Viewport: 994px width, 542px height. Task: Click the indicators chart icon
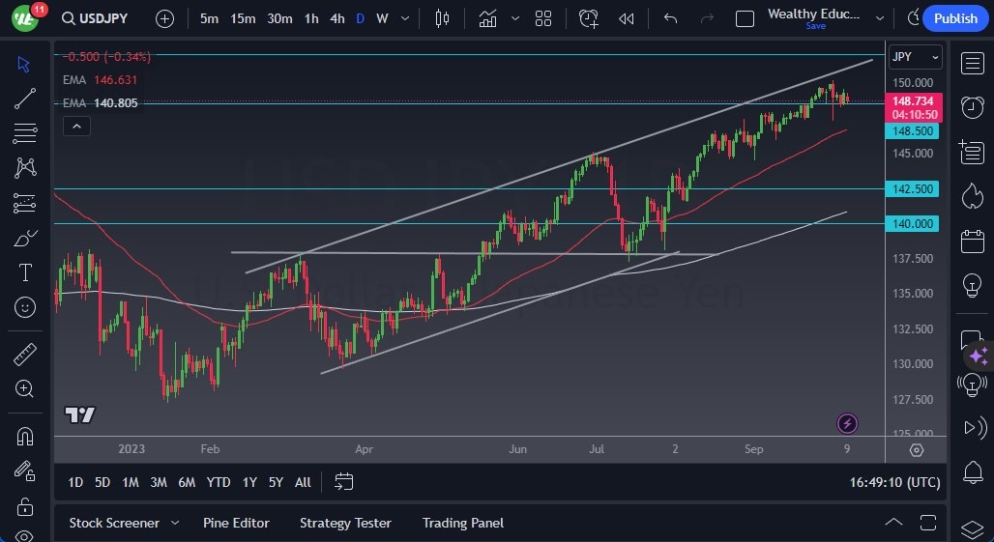tap(487, 18)
